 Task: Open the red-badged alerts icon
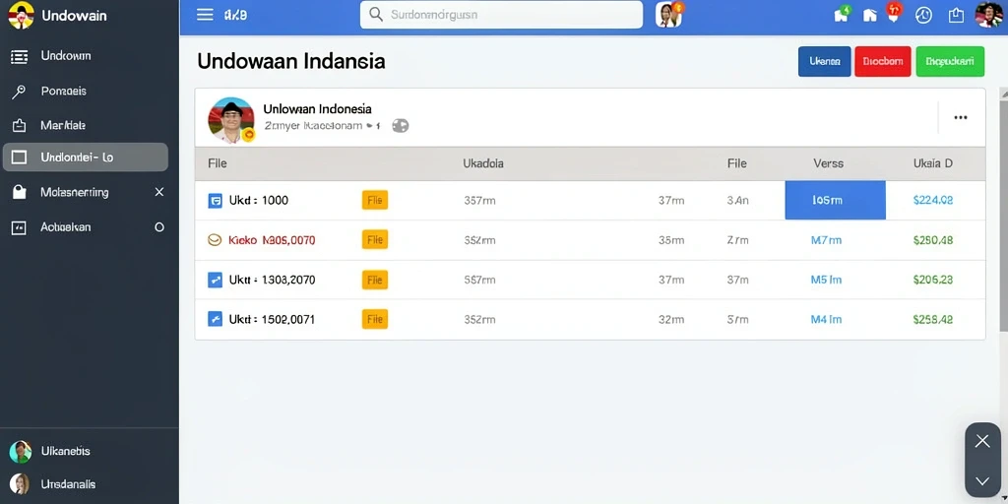click(x=894, y=13)
